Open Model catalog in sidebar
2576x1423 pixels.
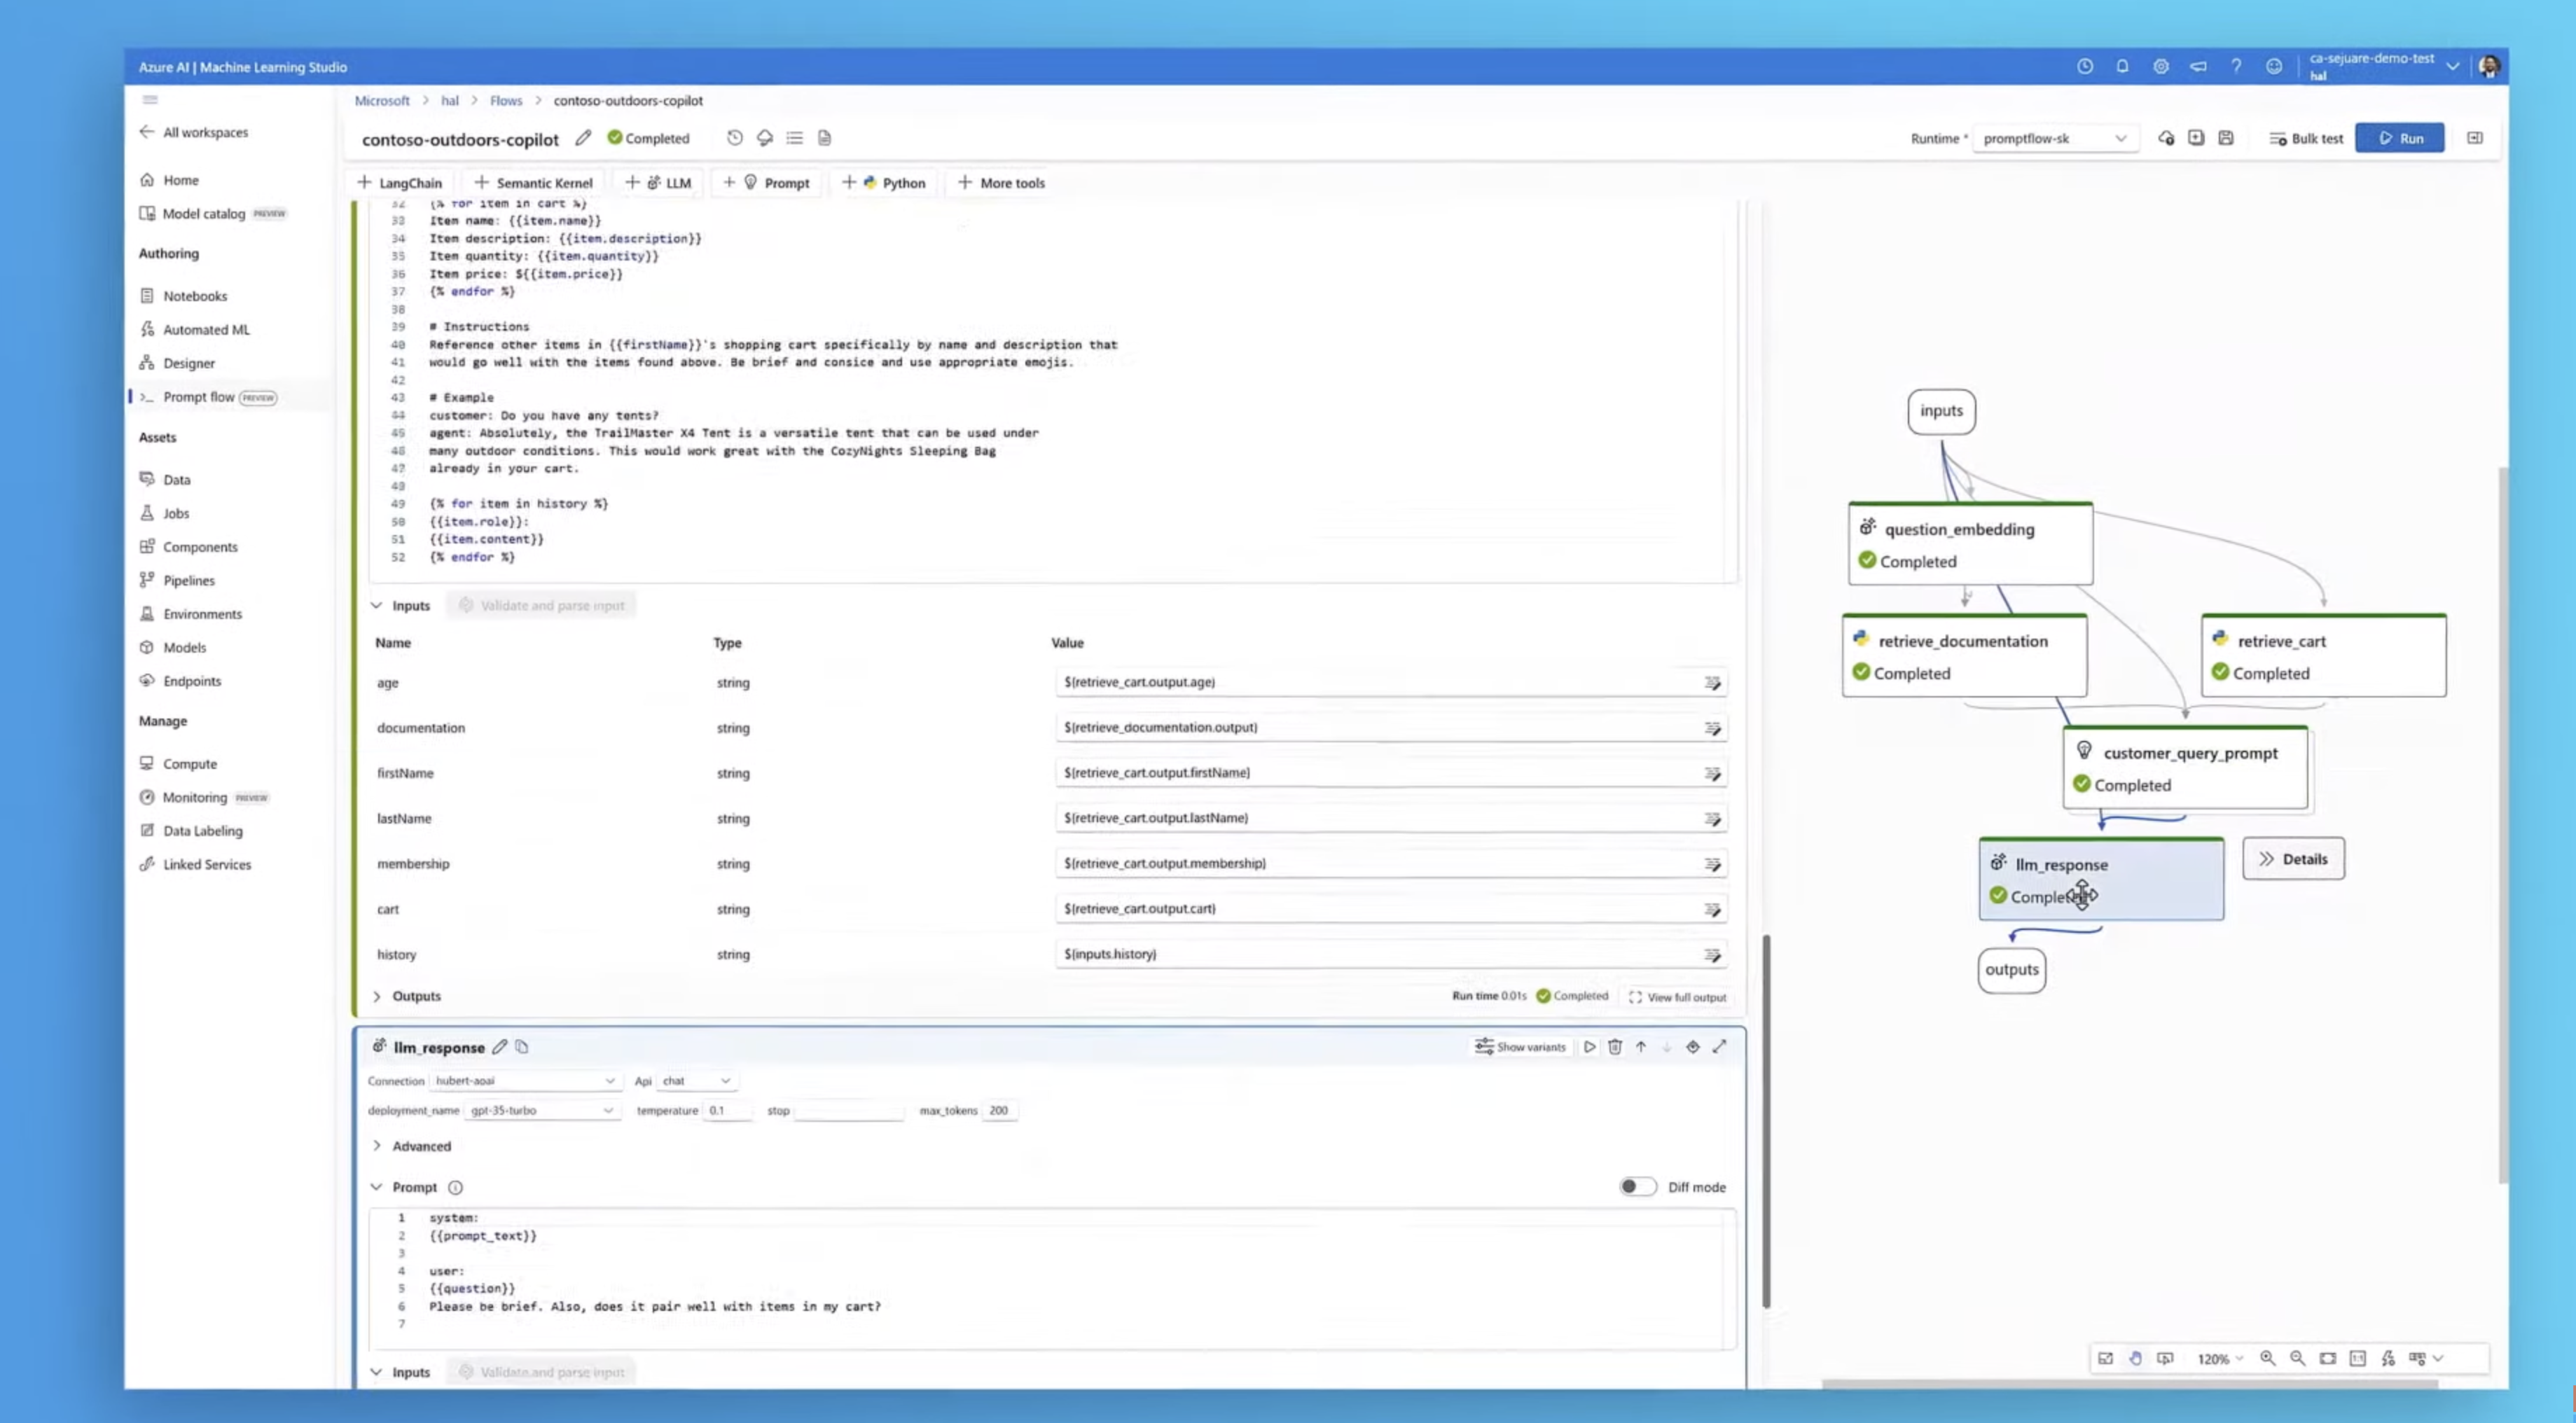point(203,213)
